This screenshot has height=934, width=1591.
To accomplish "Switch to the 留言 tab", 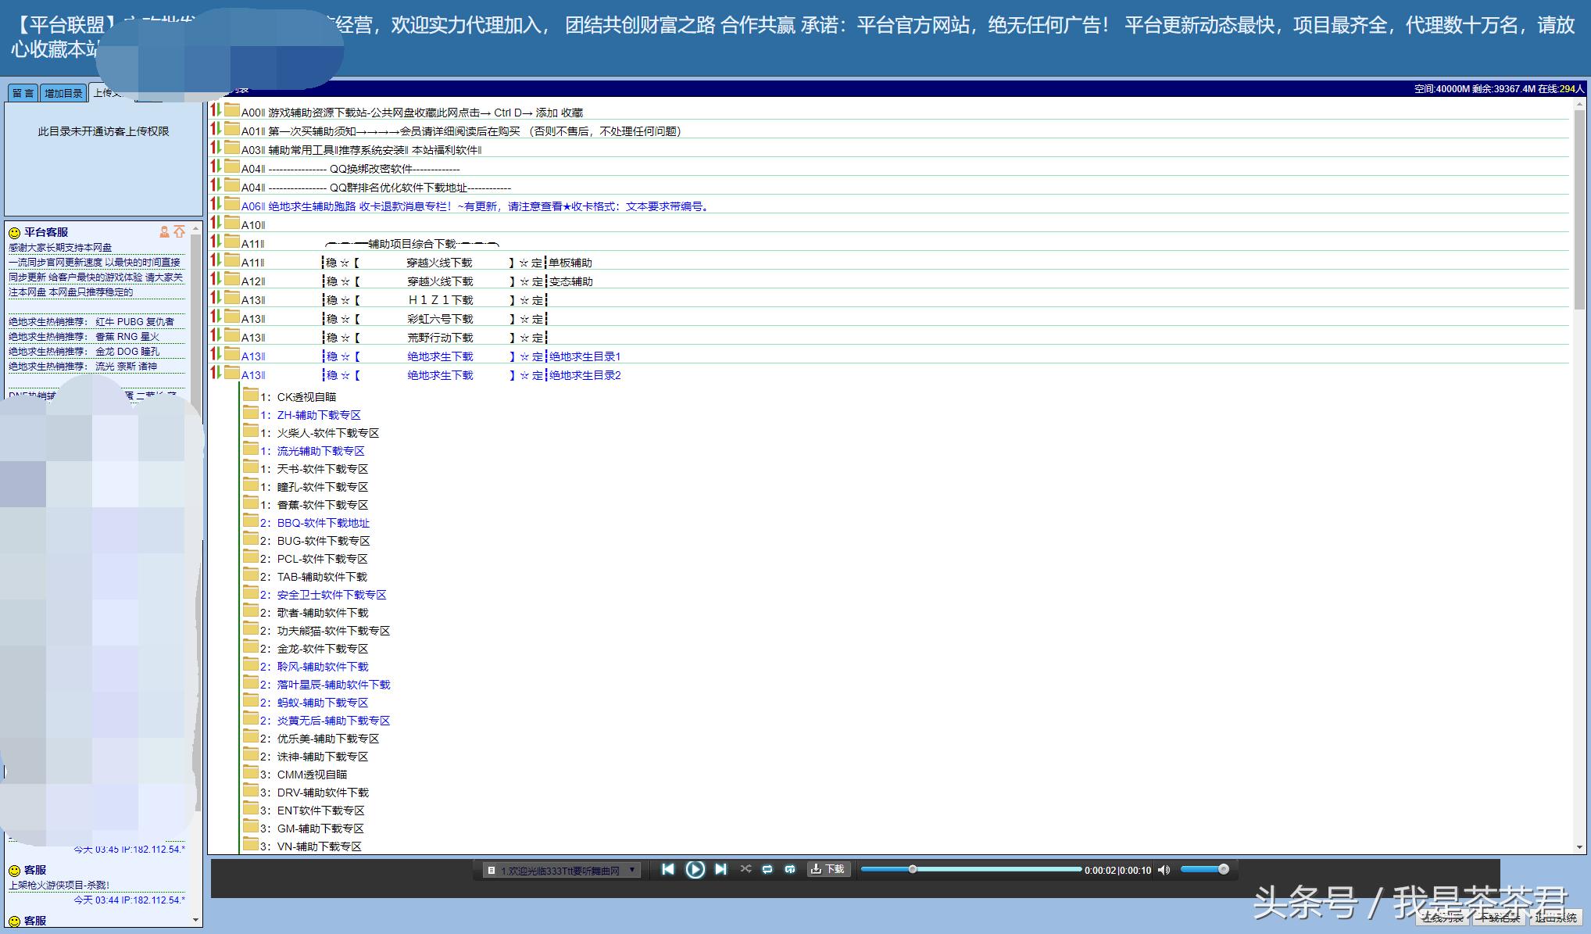I will (23, 93).
